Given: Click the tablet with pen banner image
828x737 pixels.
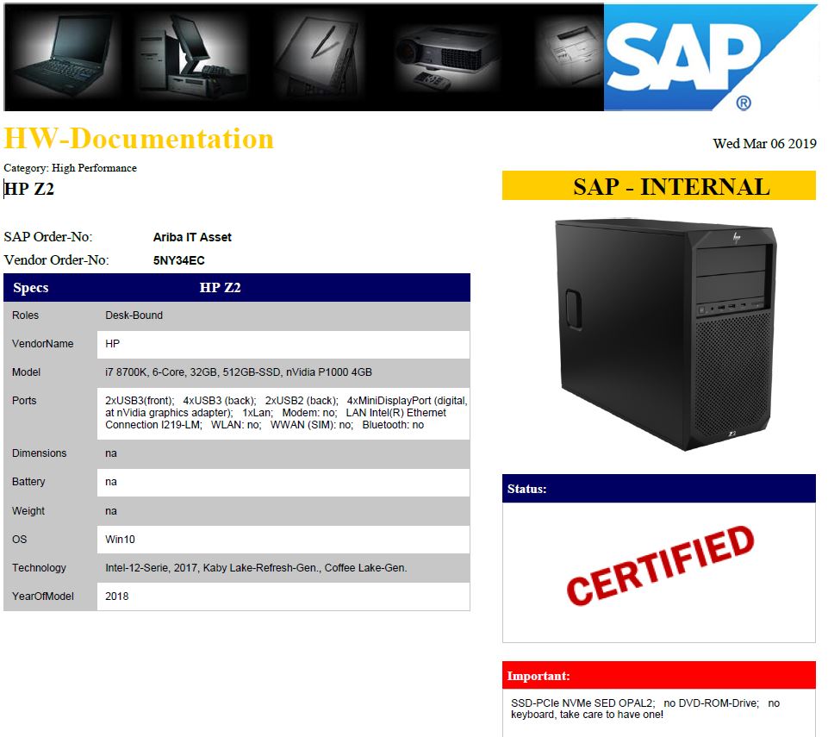Looking at the screenshot, I should pos(320,57).
